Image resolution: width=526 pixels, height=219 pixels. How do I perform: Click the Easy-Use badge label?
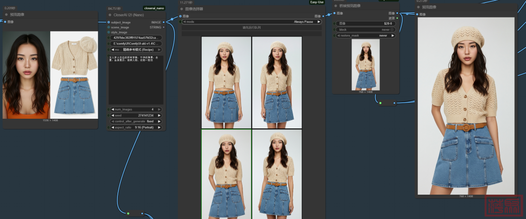(317, 2)
